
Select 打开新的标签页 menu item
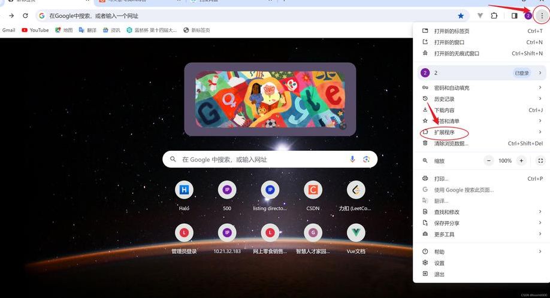tap(482, 31)
